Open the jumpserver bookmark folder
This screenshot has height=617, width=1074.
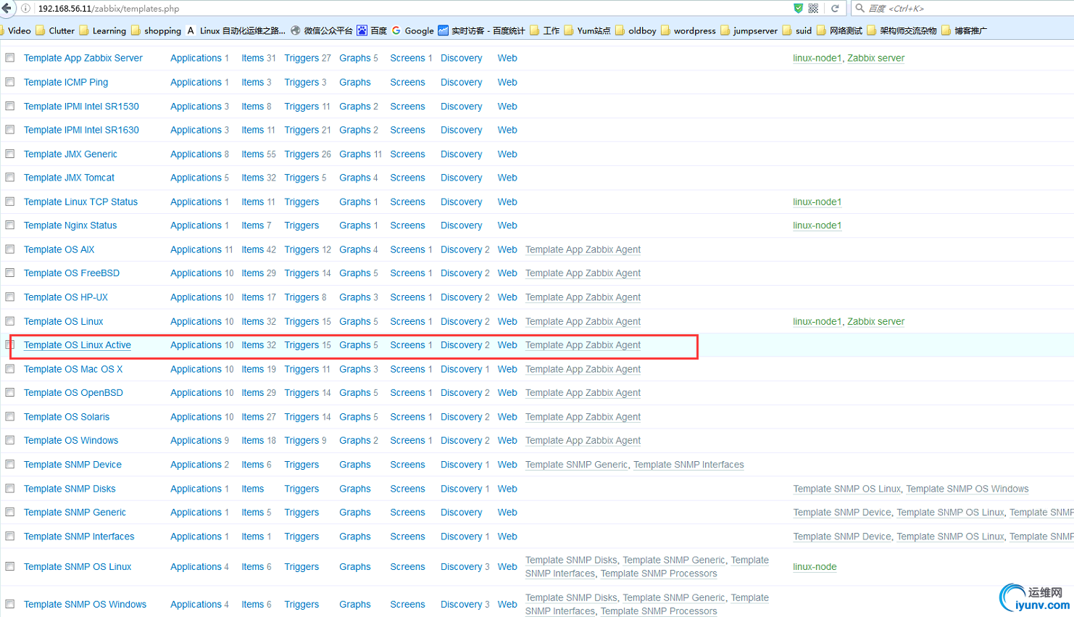pyautogui.click(x=749, y=30)
